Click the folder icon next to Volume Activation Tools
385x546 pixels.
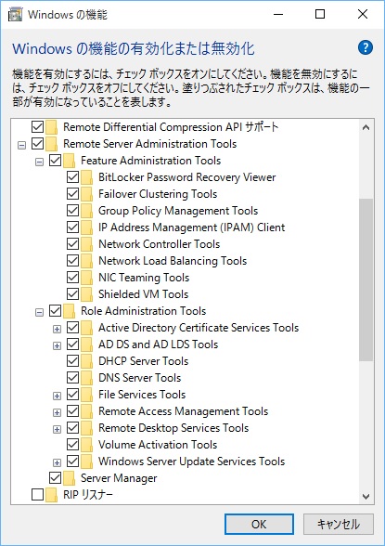[87, 445]
